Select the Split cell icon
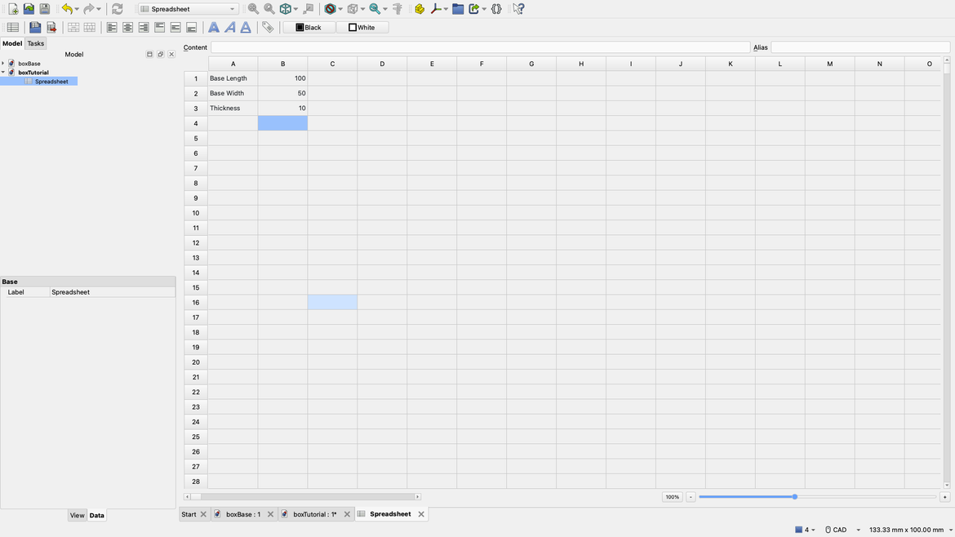 pyautogui.click(x=89, y=26)
